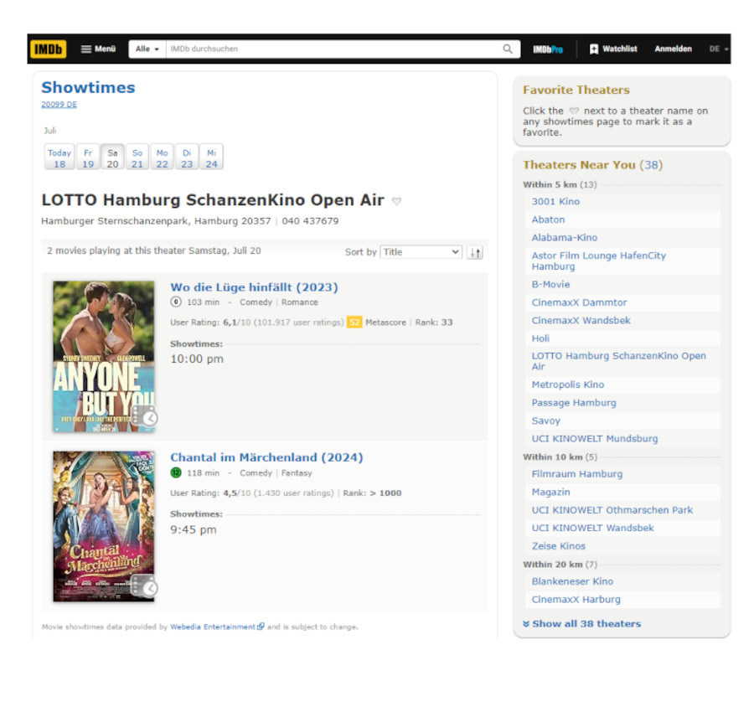Click the double chevron beside Show all theaters
The height and width of the screenshot is (707, 754).
(526, 624)
